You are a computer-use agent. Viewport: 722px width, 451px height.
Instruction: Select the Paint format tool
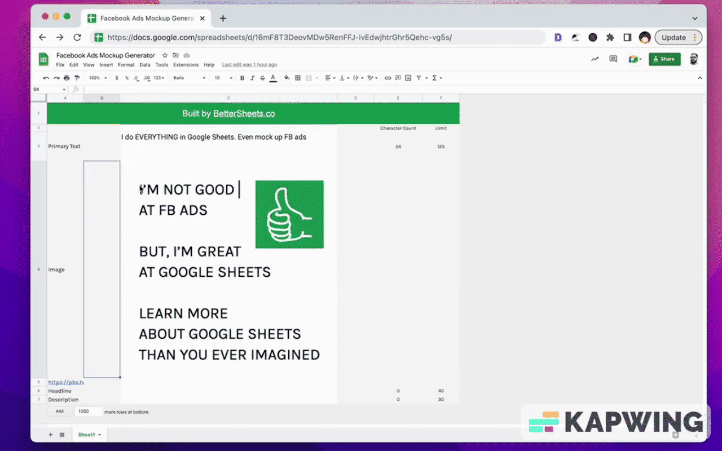77,78
